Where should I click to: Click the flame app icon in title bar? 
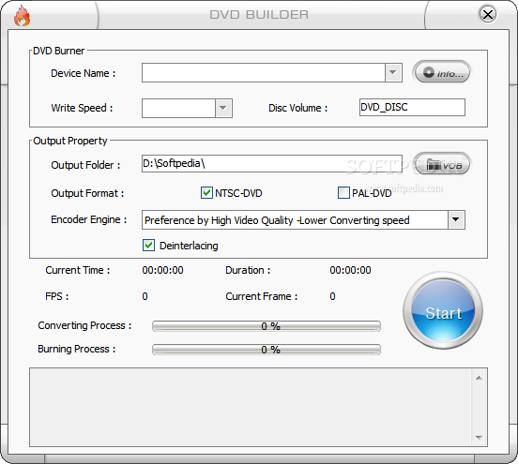pyautogui.click(x=23, y=16)
